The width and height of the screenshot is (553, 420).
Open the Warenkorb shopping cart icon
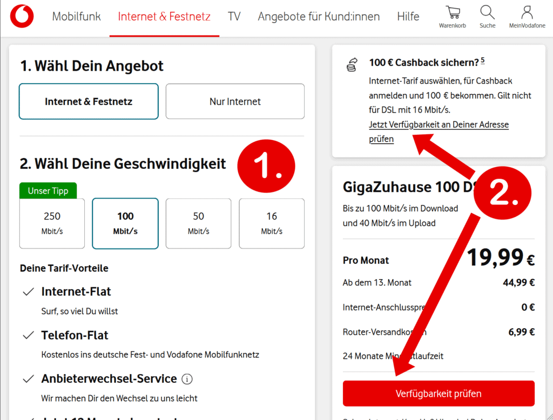[452, 13]
